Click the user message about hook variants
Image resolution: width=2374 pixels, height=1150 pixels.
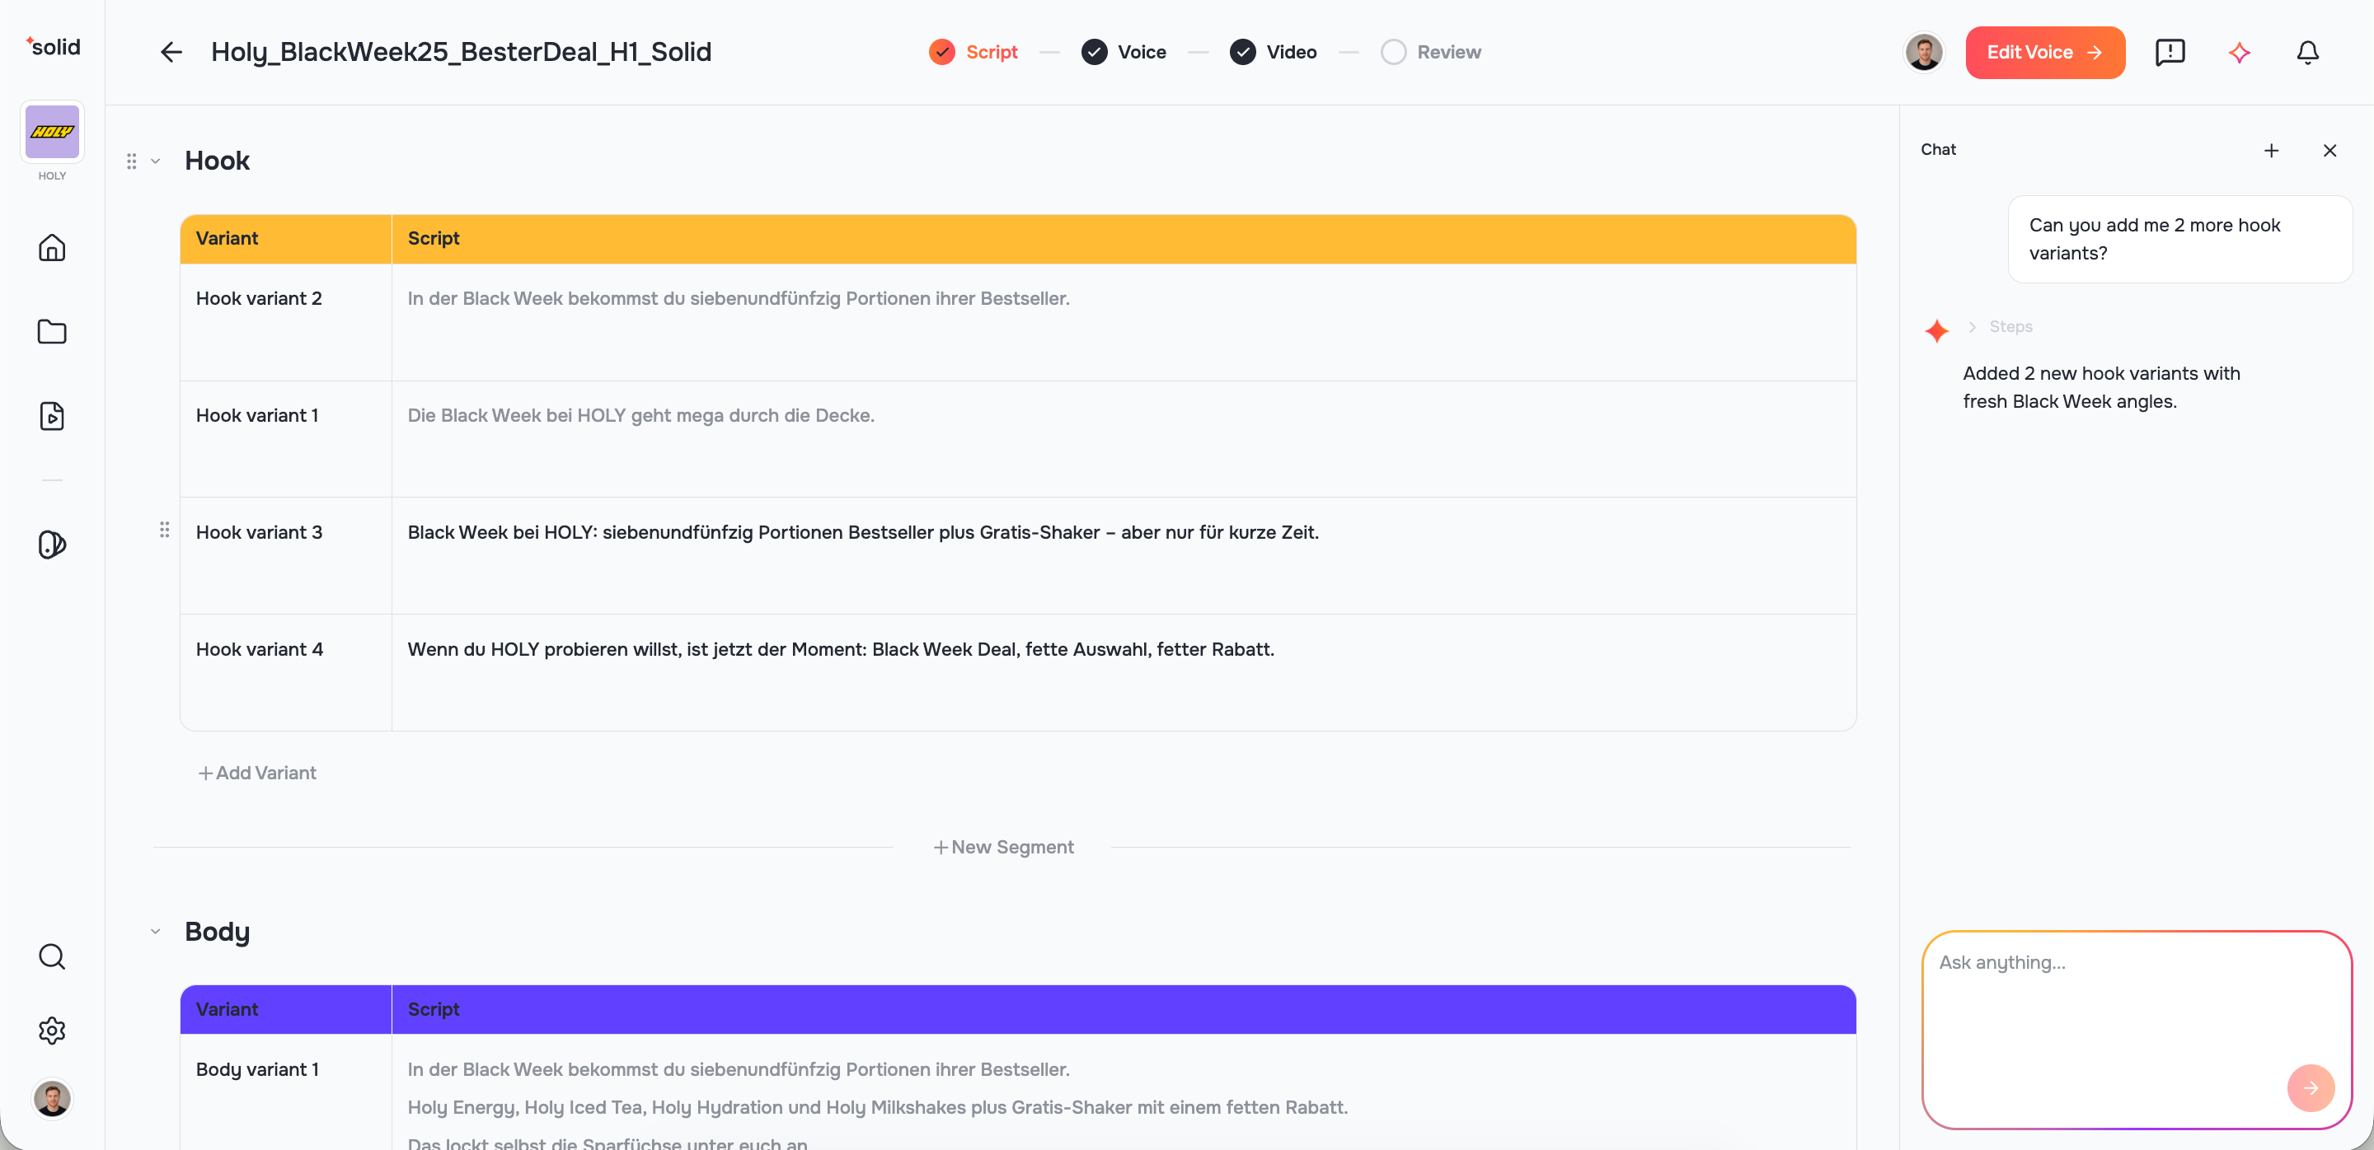click(x=2179, y=240)
